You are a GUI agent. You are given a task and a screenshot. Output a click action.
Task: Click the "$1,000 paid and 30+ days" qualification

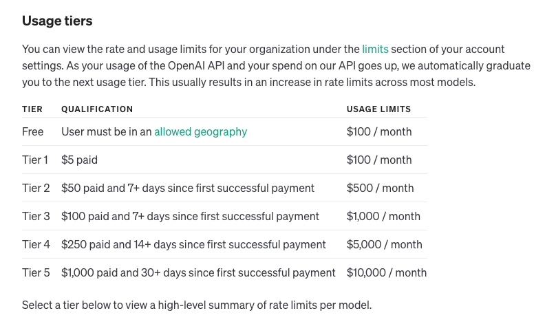point(198,272)
